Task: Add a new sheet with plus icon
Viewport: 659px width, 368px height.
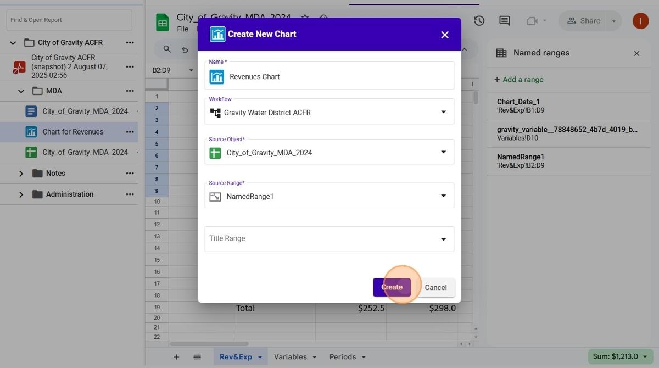Action: coord(176,357)
